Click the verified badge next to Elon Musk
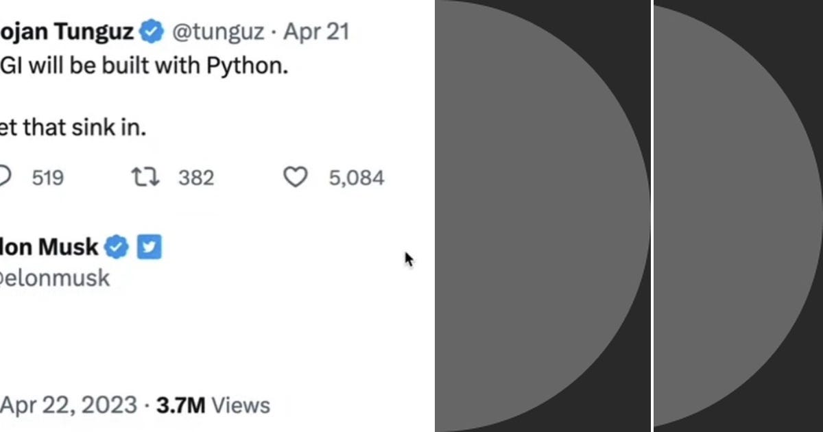823x432 pixels. 116,247
